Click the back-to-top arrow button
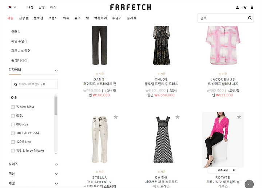 point(249,184)
